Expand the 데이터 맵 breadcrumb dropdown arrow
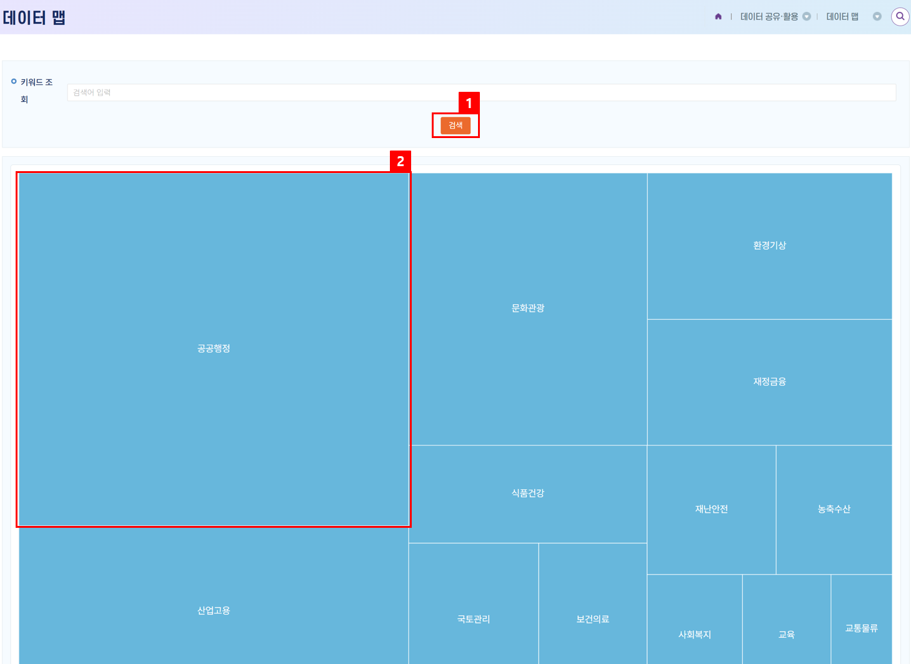 click(877, 17)
